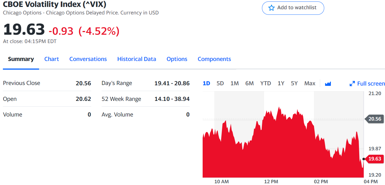Click the star icon in Add to watchlist

tap(271, 8)
